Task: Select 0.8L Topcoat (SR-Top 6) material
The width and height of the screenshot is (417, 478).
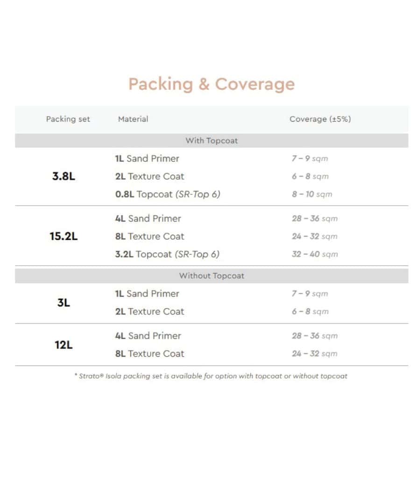Action: point(168,194)
